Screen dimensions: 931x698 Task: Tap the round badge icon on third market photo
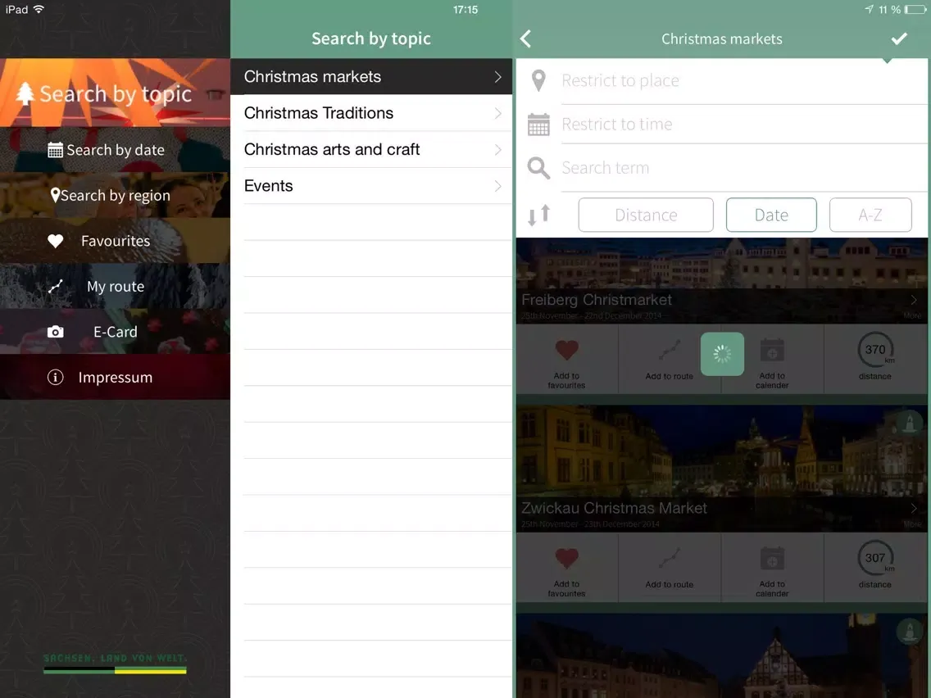(909, 631)
